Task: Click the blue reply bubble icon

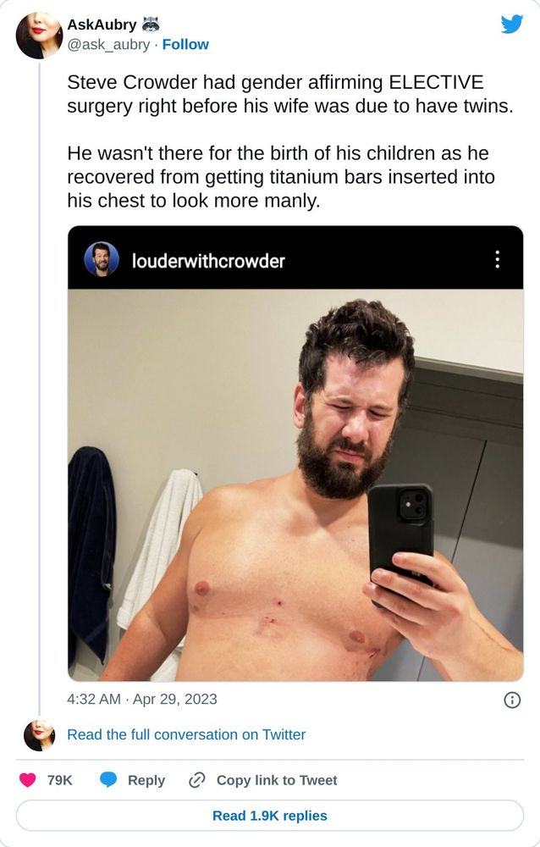Action: [x=108, y=779]
